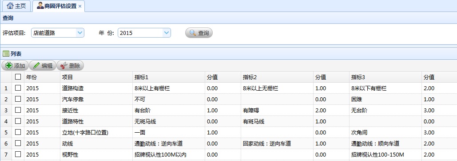Click the 删除 button label
This screenshot has width=457, height=161.
(x=75, y=66)
